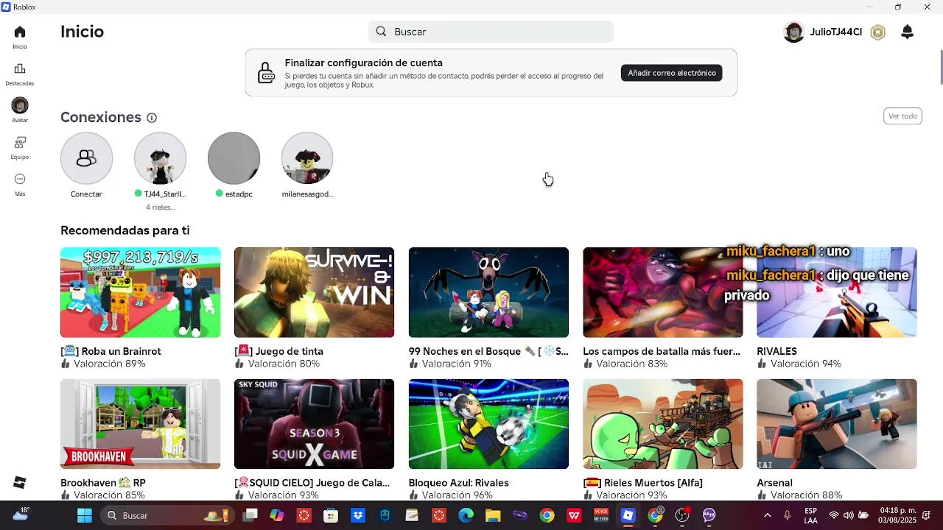Open File Explorer from the taskbar

click(x=492, y=515)
